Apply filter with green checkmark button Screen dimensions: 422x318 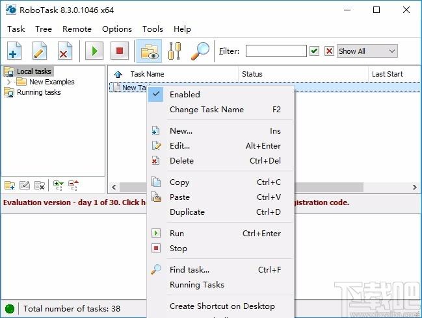click(314, 51)
